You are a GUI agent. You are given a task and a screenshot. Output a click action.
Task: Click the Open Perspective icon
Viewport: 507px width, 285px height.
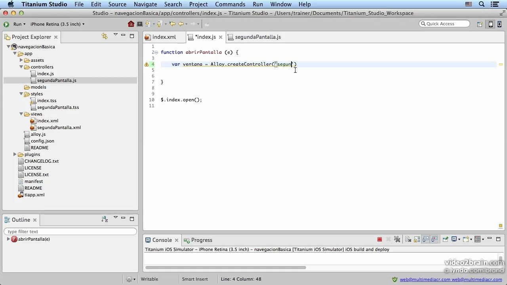point(480,24)
